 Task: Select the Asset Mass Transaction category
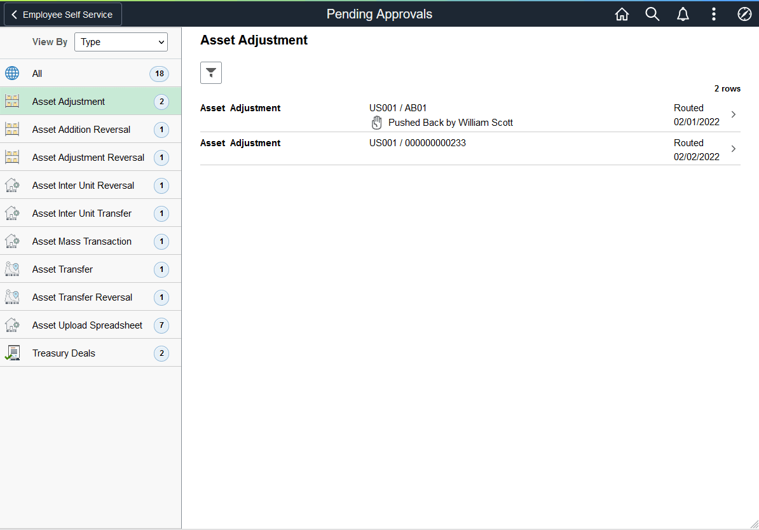[x=81, y=241]
